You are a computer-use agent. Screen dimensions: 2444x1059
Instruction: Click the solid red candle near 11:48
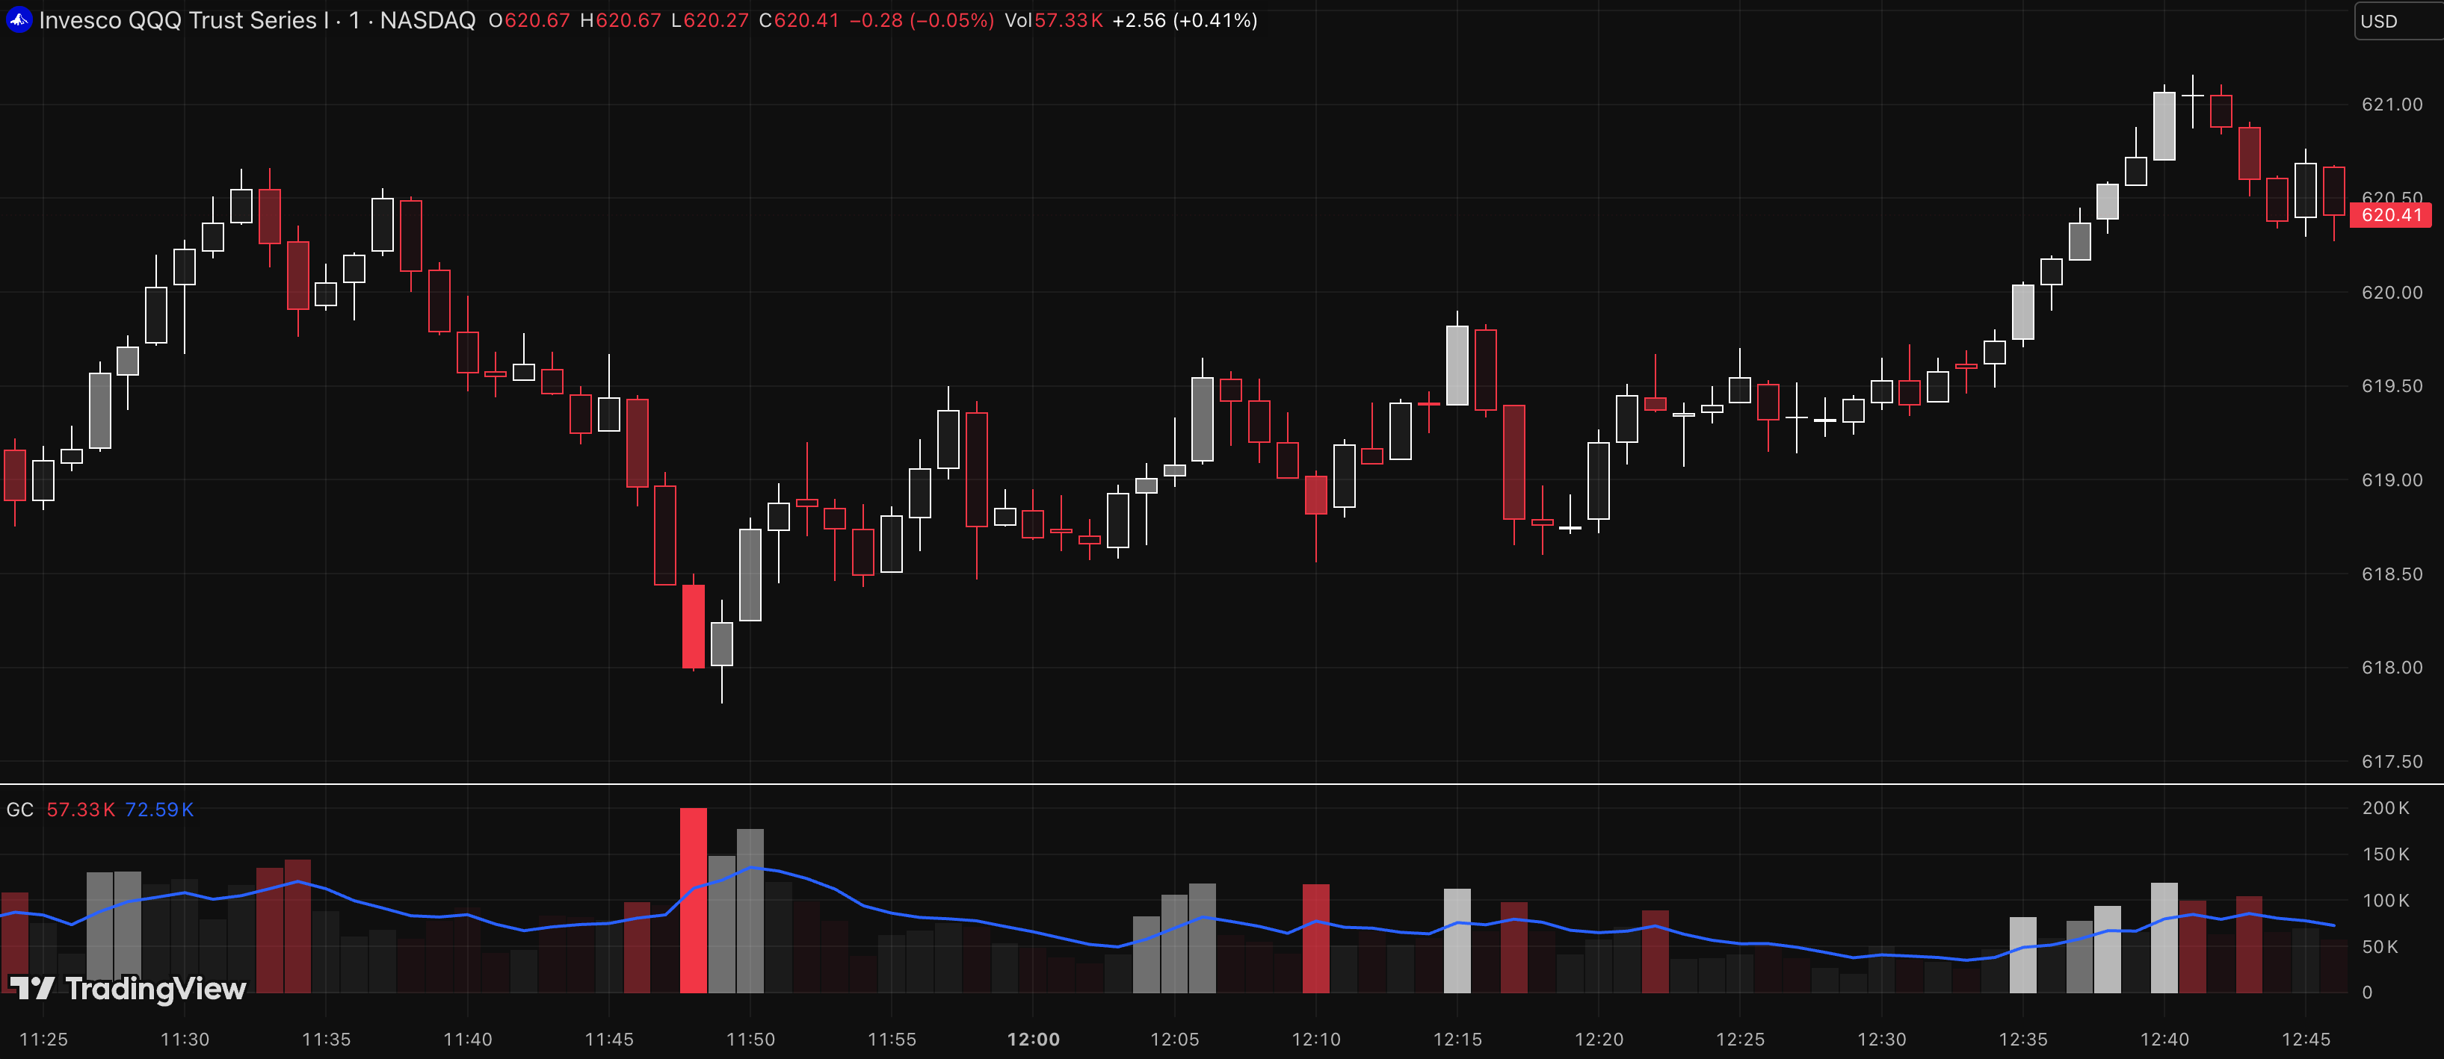coord(694,626)
